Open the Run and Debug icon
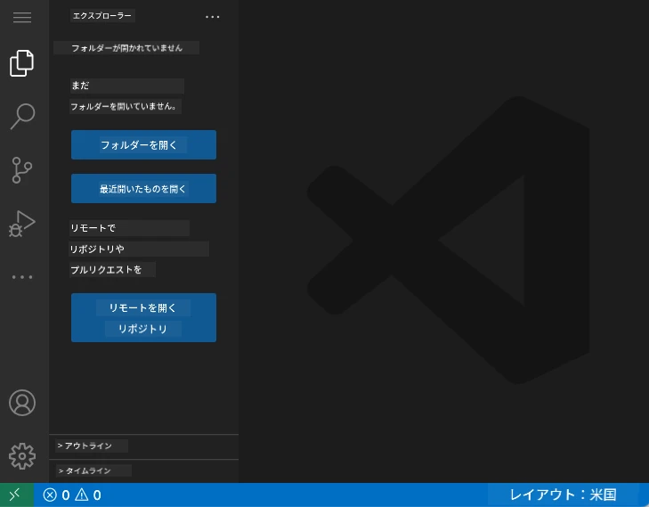This screenshot has height=507, width=649. click(x=22, y=224)
